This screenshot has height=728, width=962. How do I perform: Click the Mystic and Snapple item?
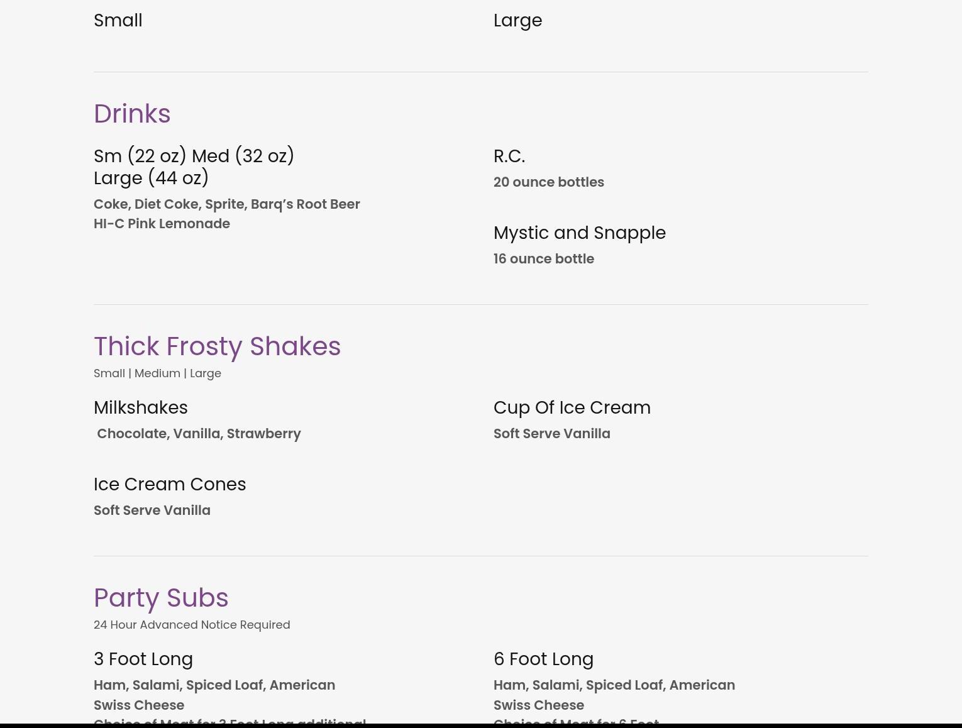[x=579, y=233]
